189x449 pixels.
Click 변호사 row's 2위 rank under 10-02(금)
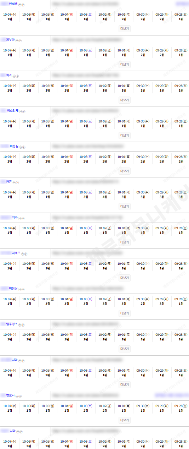pos(105,410)
